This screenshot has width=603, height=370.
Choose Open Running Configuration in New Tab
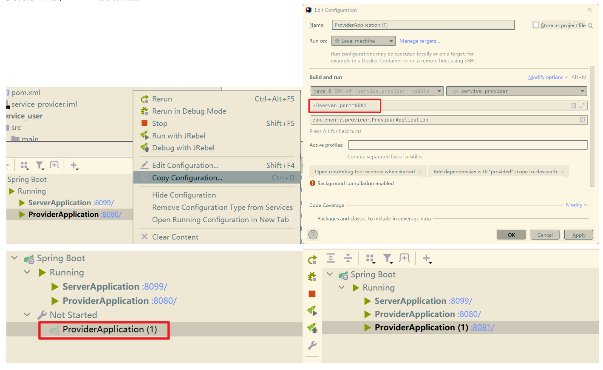(x=217, y=220)
